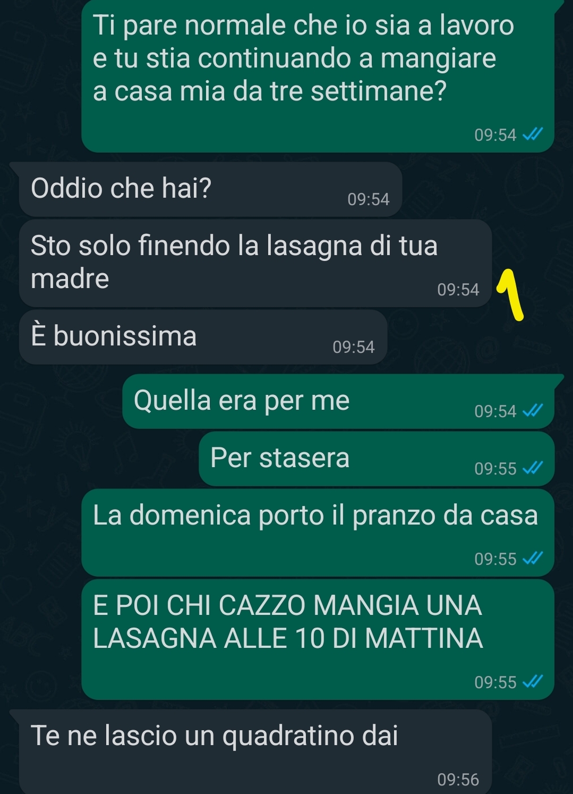The image size is (573, 794).
Task: Tap the 09:54 timestamp on lasagna di tua madre
Action: pyautogui.click(x=458, y=290)
